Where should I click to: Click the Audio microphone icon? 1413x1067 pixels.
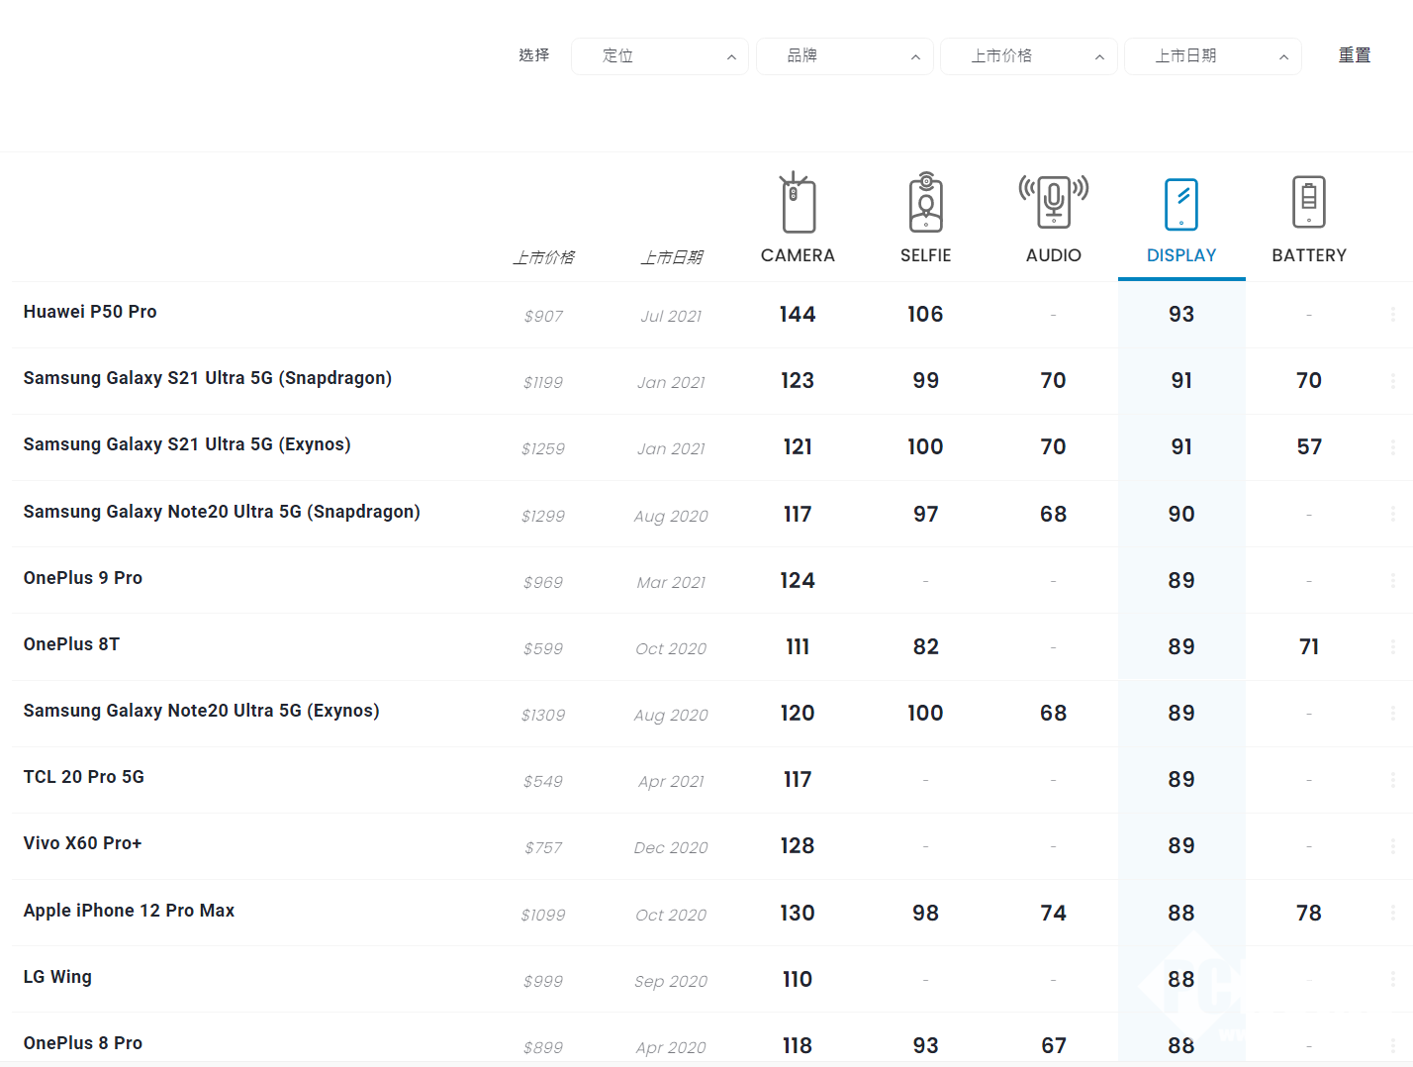pyautogui.click(x=1053, y=201)
